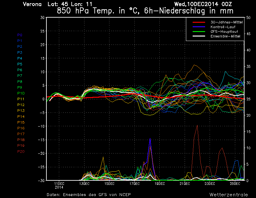Select the 'Kontroll-Lauf' legend label
Viewport: 256px width, 198px height.
click(223, 27)
